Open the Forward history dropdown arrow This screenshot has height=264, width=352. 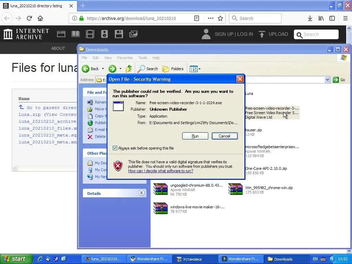[120, 69]
